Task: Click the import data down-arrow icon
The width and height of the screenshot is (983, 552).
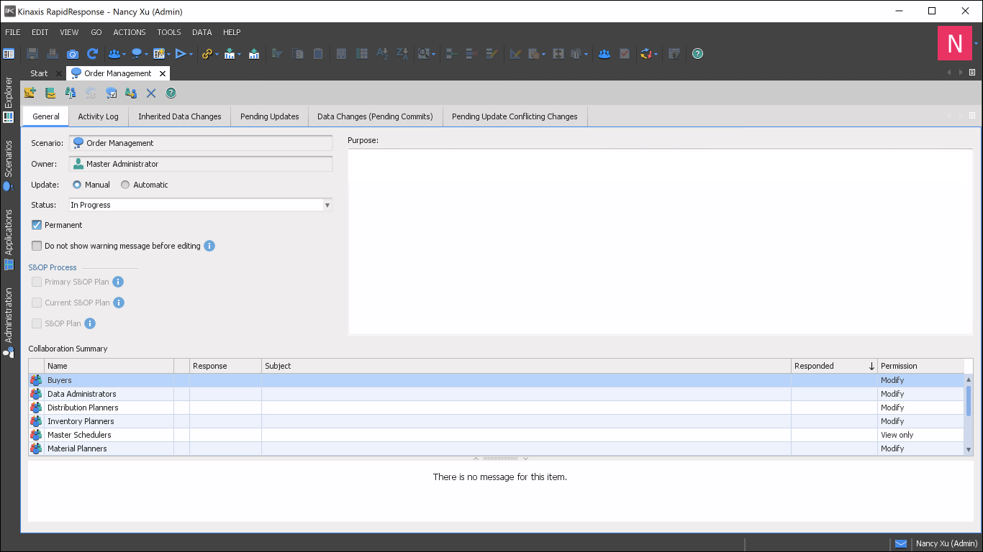Action: 229,54
